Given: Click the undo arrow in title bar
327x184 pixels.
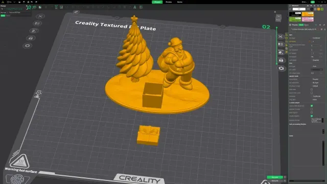Looking at the screenshot, I should pos(32,2).
